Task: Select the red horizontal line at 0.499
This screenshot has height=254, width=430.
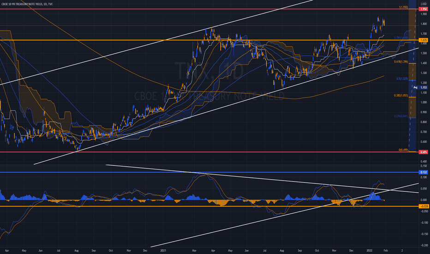Action: coord(209,152)
